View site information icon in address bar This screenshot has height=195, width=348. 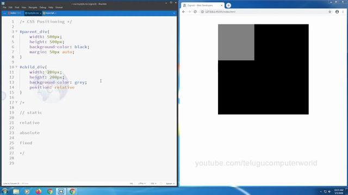202,12
